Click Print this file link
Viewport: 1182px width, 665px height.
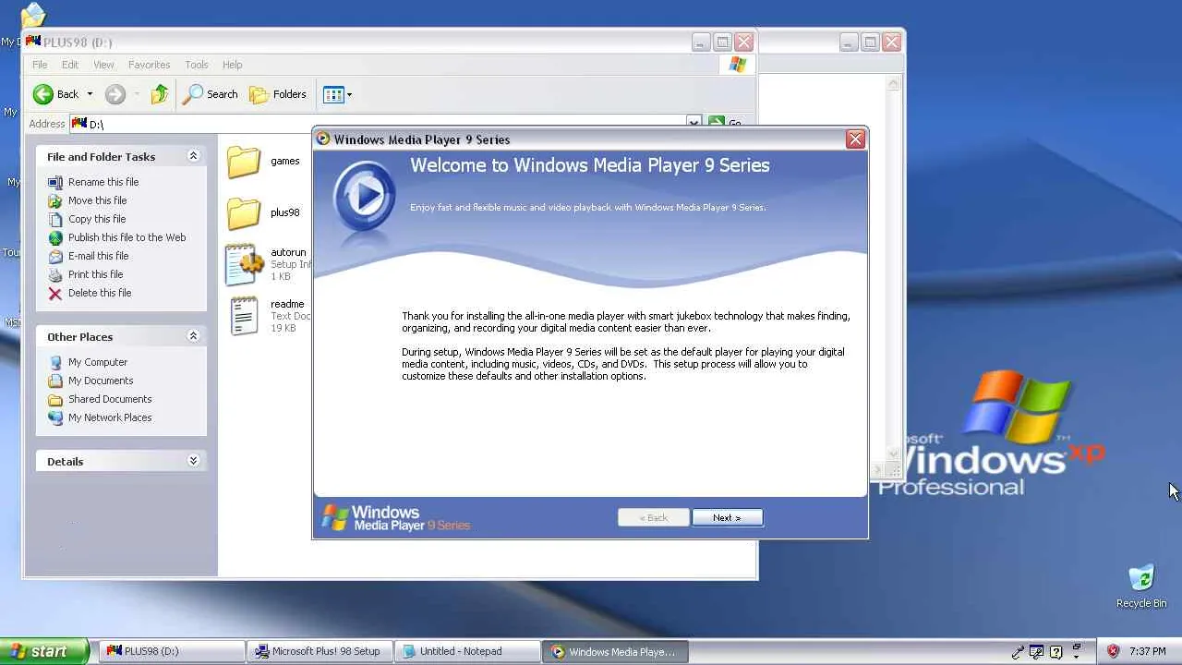(95, 274)
